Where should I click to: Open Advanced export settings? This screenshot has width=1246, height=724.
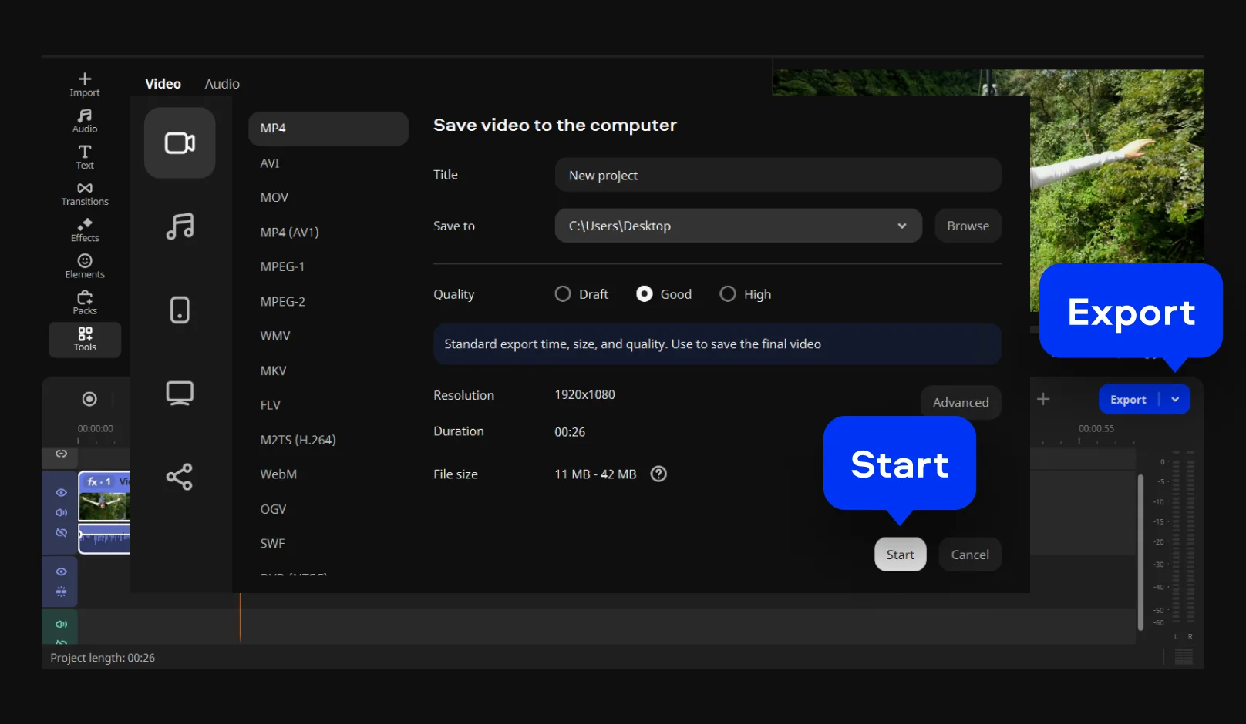960,402
